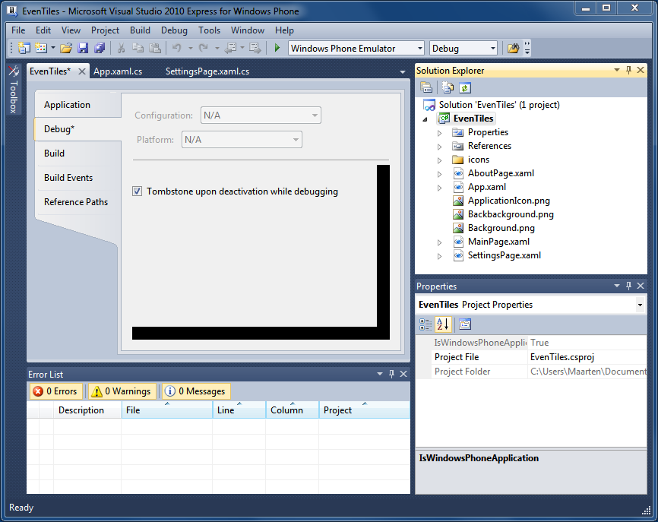
Task: Click the New Project toolbar icon
Action: coord(24,49)
